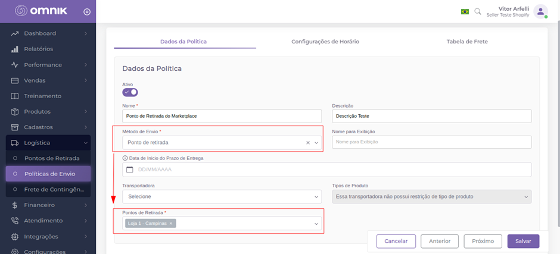Open the Tipos de Produto dropdown

pyautogui.click(x=525, y=197)
